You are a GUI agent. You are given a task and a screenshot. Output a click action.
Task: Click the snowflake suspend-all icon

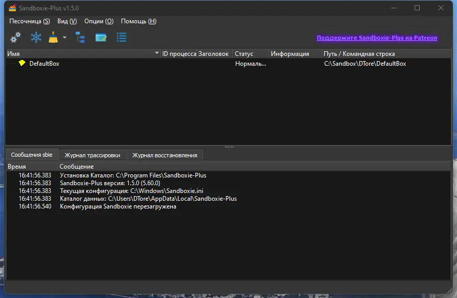click(36, 37)
